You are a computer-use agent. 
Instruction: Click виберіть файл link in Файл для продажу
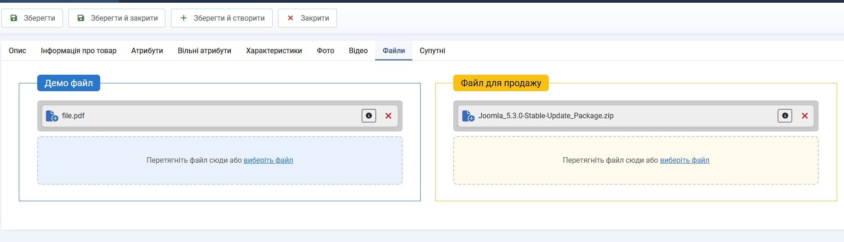(x=684, y=160)
